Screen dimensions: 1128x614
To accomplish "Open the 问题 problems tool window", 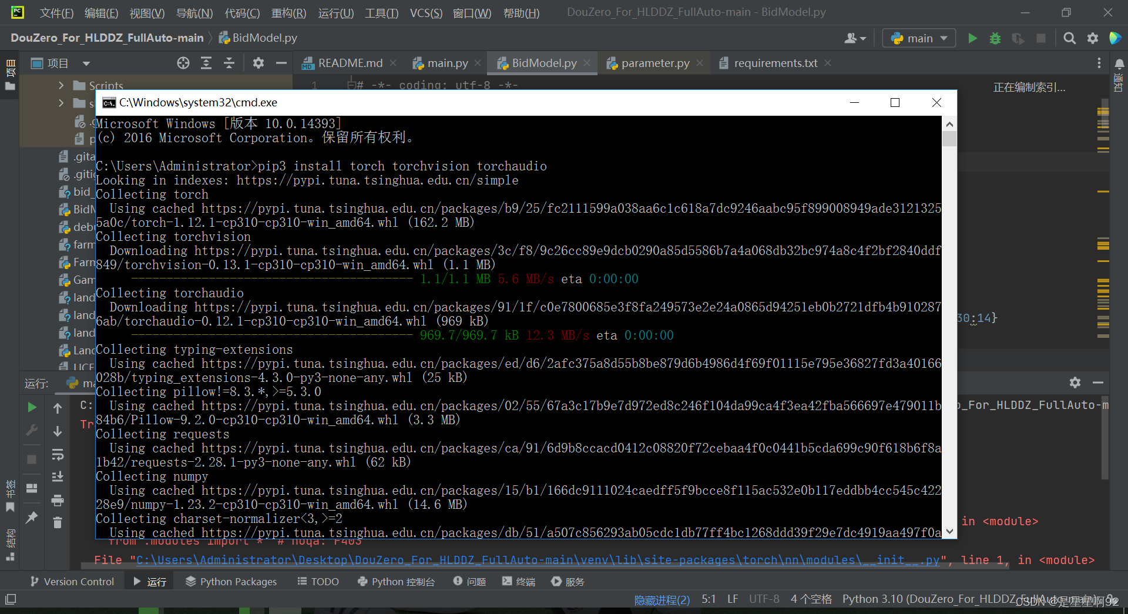I will point(469,582).
